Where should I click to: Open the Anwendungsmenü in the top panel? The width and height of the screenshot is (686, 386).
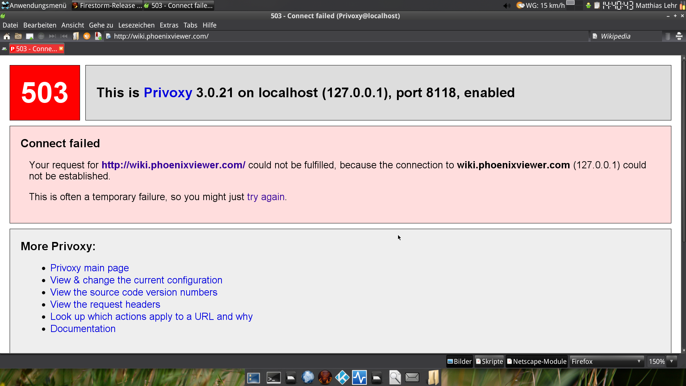click(34, 5)
